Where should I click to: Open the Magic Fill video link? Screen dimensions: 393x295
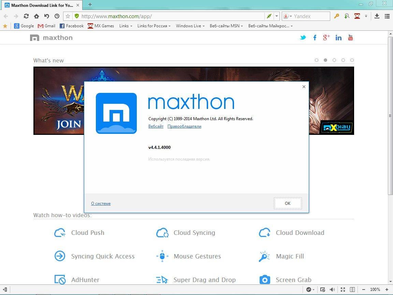[281, 256]
